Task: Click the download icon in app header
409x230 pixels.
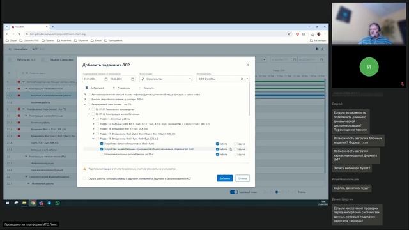Action: 322,49
